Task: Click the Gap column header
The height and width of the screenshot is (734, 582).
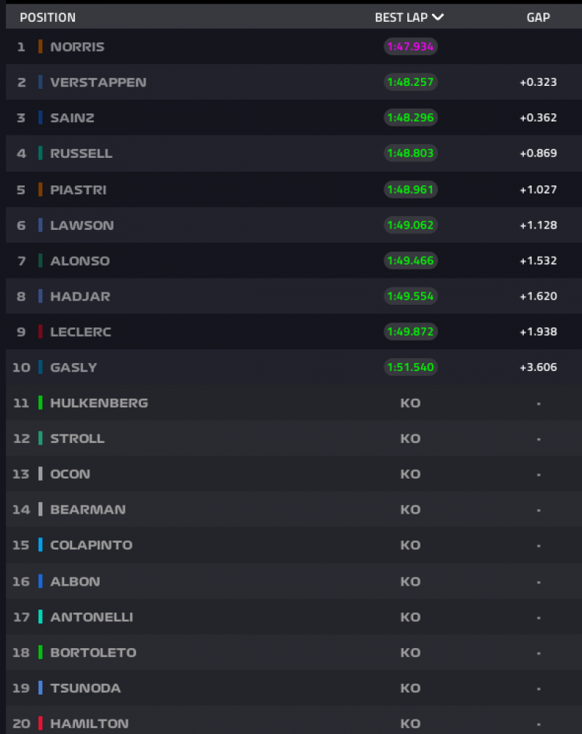Action: [538, 17]
